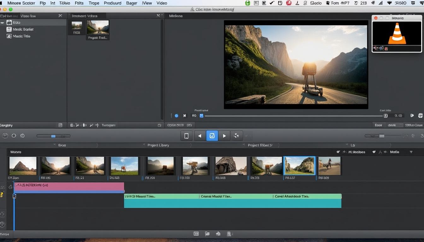424x242 pixels.
Task: Click the fullscreen icon at viewer bottom right
Action: click(x=420, y=116)
